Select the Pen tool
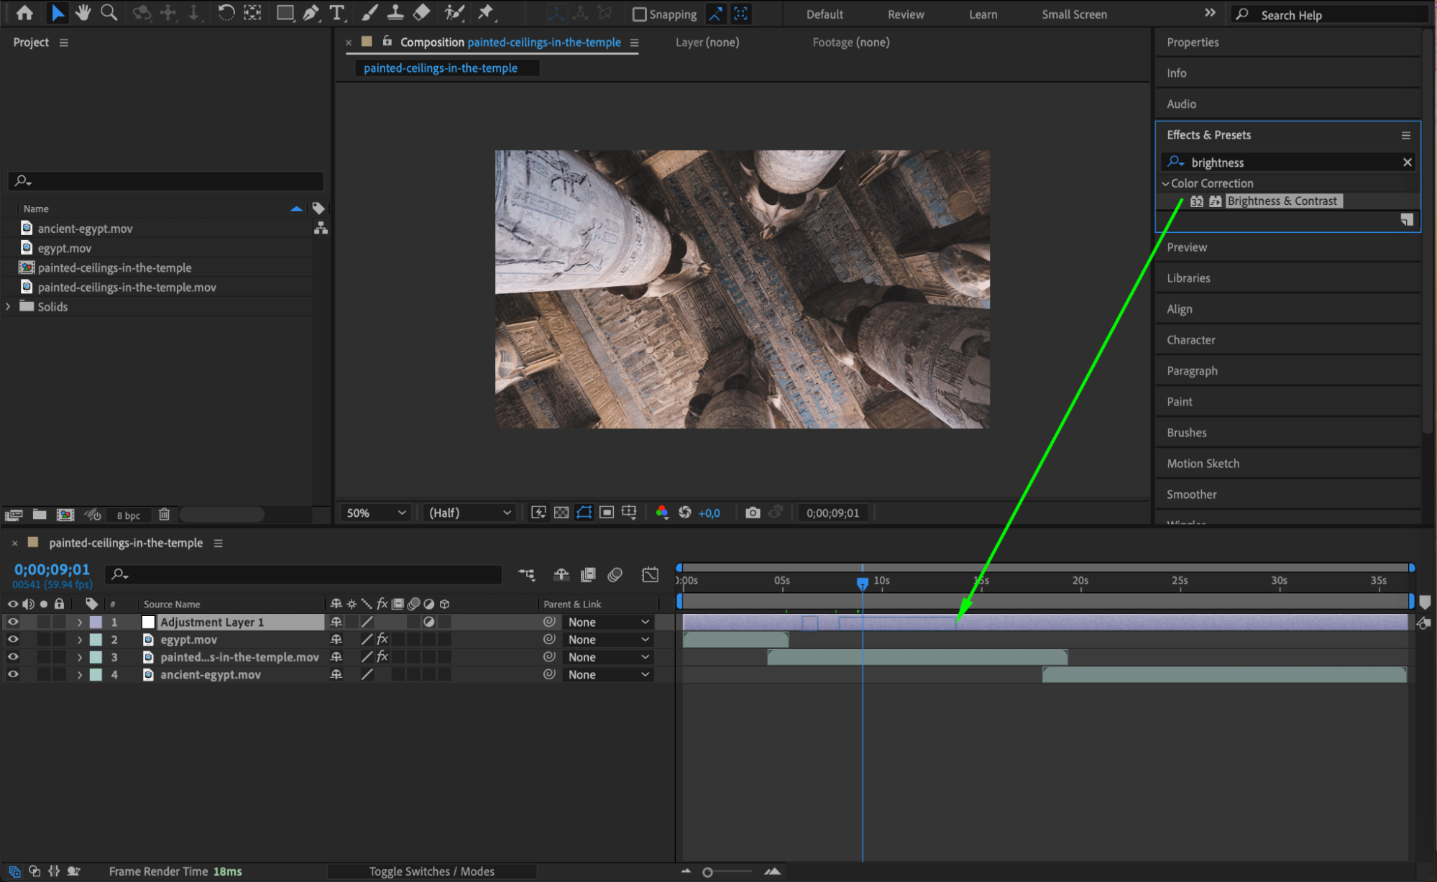1437x882 pixels. [x=311, y=12]
